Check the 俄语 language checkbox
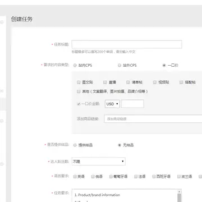 click(x=93, y=176)
